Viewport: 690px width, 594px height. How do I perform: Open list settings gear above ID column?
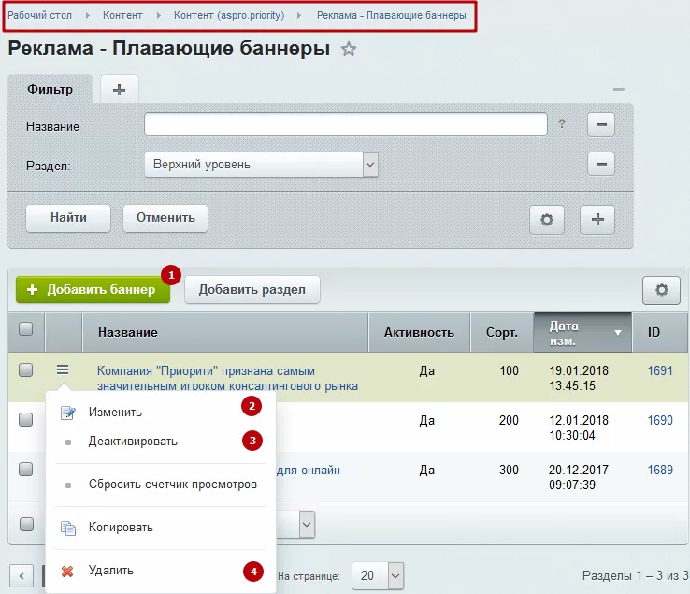[661, 290]
